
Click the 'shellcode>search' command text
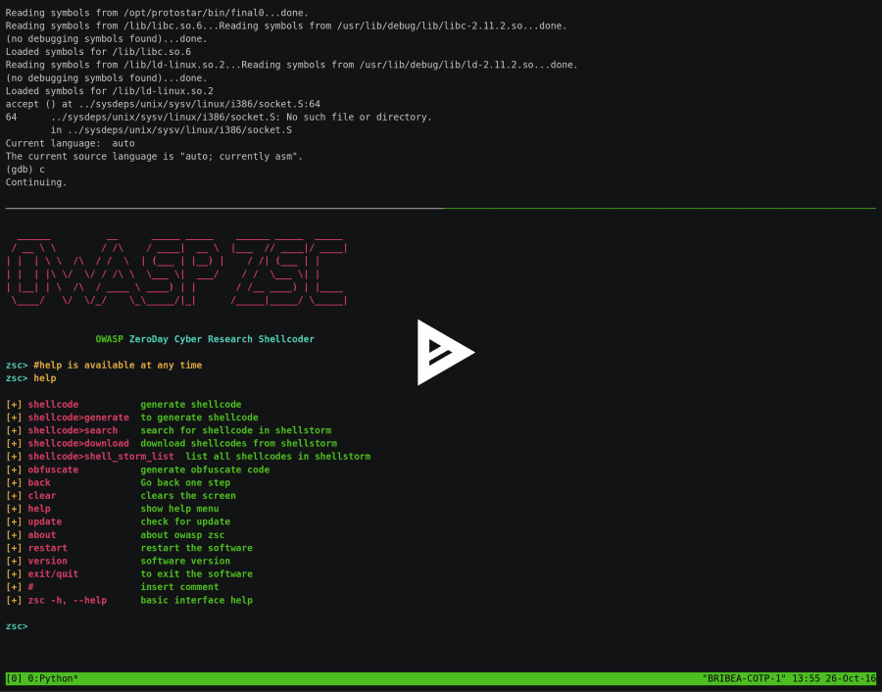(73, 430)
